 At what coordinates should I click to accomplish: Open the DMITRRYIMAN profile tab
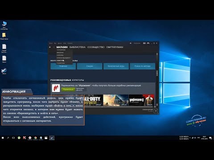[x=115, y=47]
